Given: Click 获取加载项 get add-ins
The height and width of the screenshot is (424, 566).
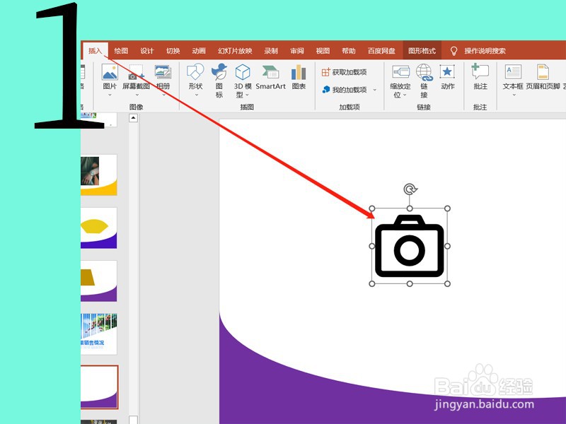Looking at the screenshot, I should (344, 72).
